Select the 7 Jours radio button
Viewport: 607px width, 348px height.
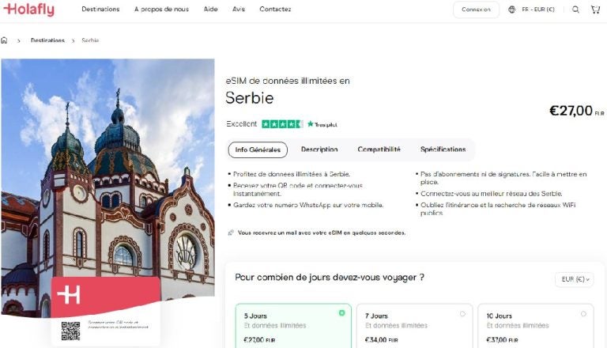pos(462,313)
